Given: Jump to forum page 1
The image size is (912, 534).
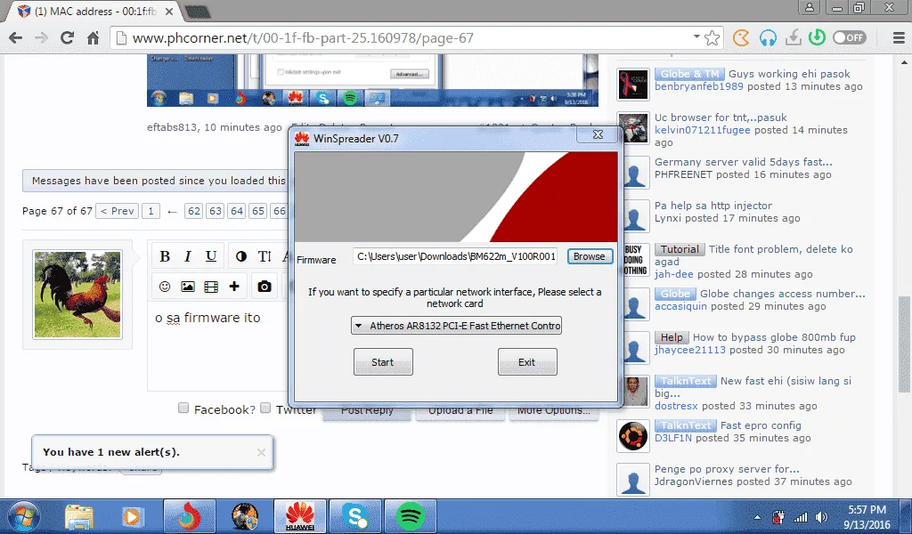Looking at the screenshot, I should pyautogui.click(x=151, y=211).
